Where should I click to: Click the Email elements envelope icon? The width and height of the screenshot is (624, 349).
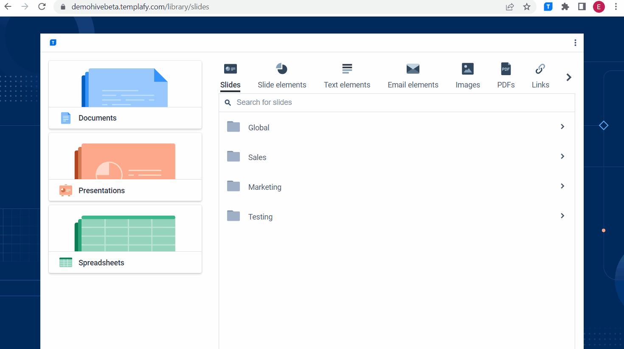[413, 69]
